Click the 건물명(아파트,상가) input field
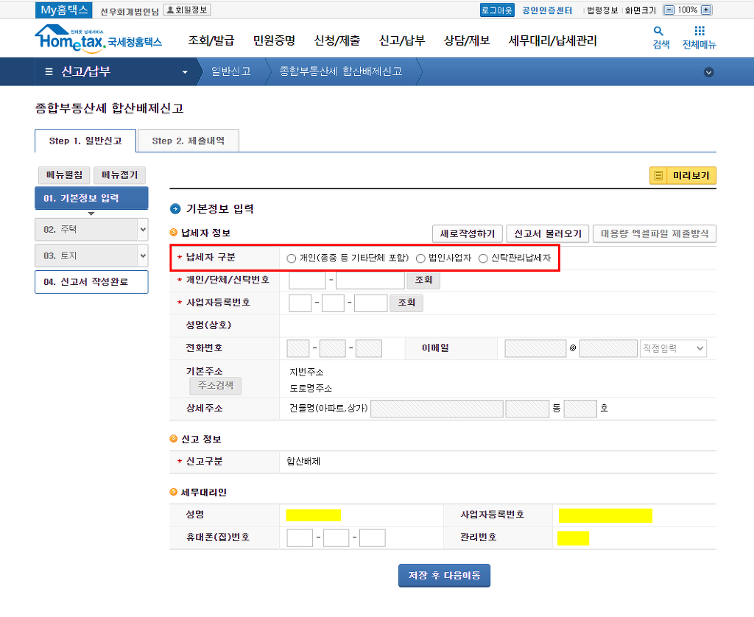This screenshot has height=617, width=754. tap(437, 409)
